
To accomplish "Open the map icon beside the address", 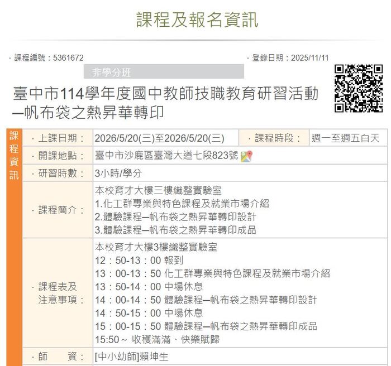I will point(247,156).
